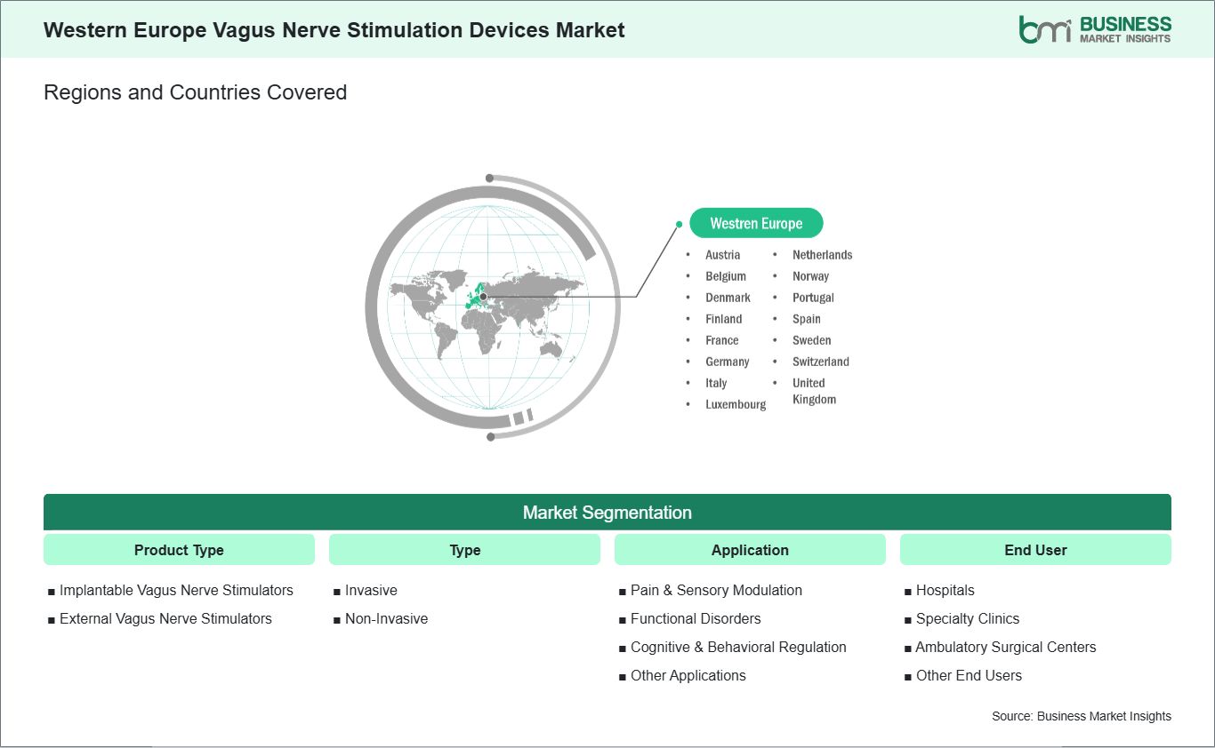Click the Invasive type item
The width and height of the screenshot is (1215, 748).
[371, 591]
